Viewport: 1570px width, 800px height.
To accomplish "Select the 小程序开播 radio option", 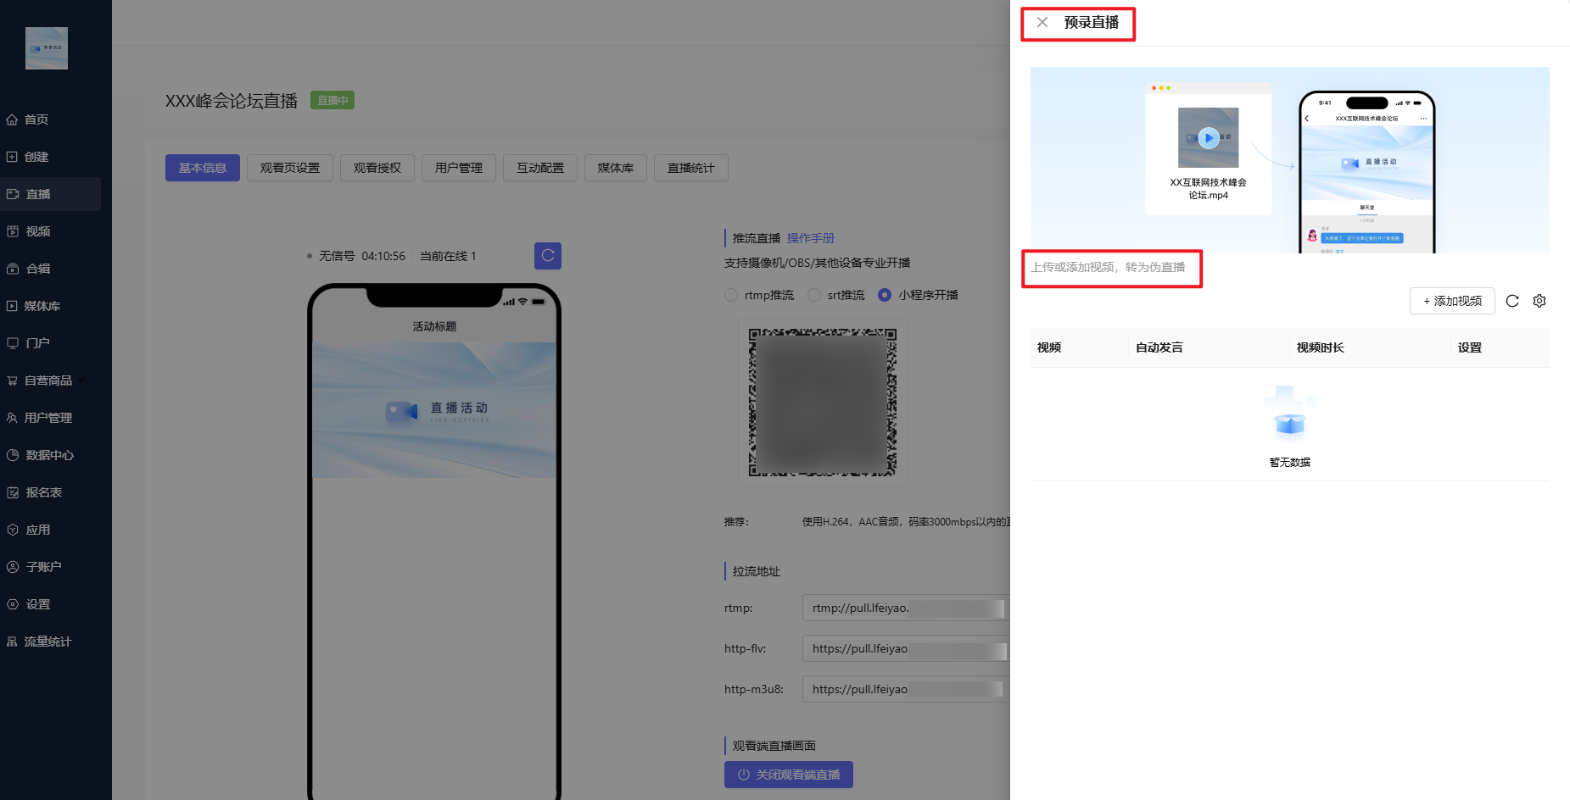I will [x=885, y=295].
